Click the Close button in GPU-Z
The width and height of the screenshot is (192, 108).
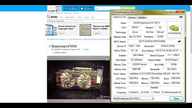[x=176, y=99]
